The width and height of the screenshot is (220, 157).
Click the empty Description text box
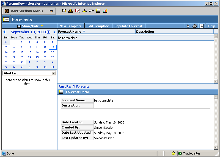tap(136, 112)
